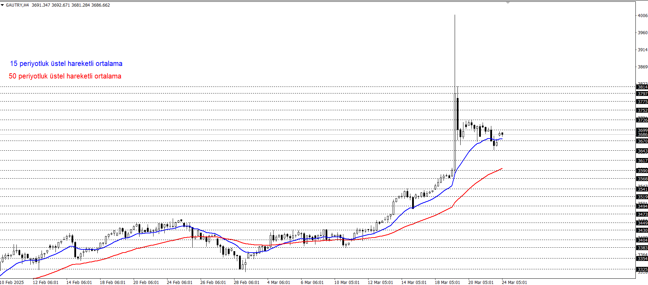Click the '12 Feb 06:01' time axis label
648x285 pixels.
point(46,282)
